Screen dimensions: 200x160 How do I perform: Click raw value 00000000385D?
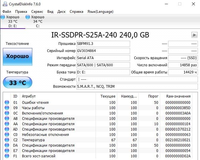178,108
